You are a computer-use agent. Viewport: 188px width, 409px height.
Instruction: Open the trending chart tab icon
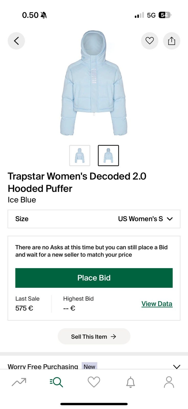pyautogui.click(x=19, y=382)
